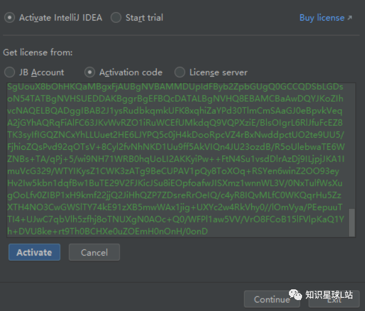The image size is (365, 311).
Task: Click the code line starting with A2jGYhAQRqFiAlFC63
Action: point(175,123)
